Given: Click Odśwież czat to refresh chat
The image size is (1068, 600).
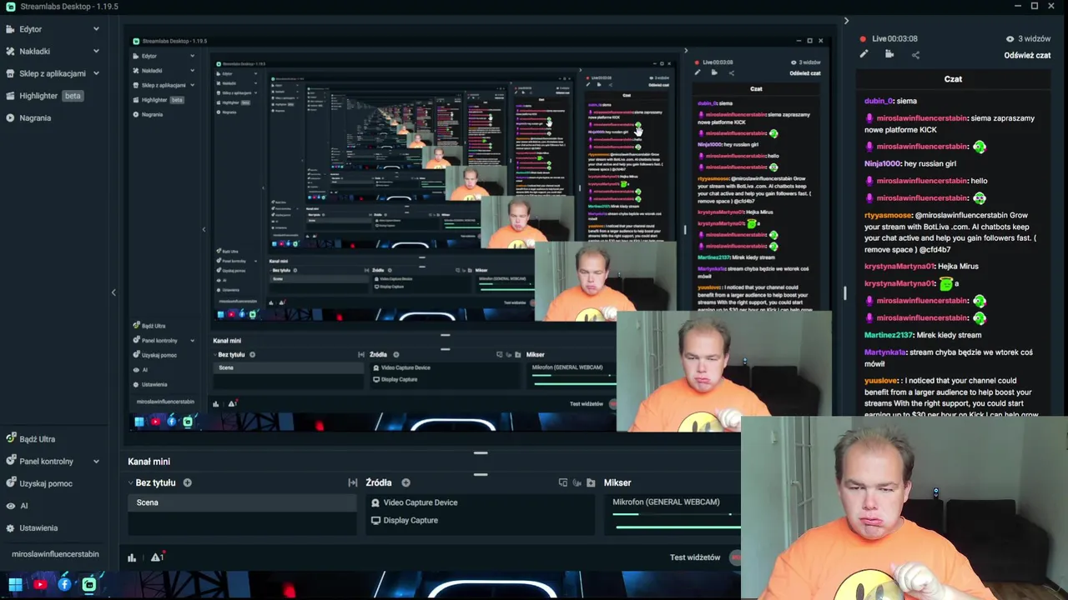Looking at the screenshot, I should (1027, 55).
